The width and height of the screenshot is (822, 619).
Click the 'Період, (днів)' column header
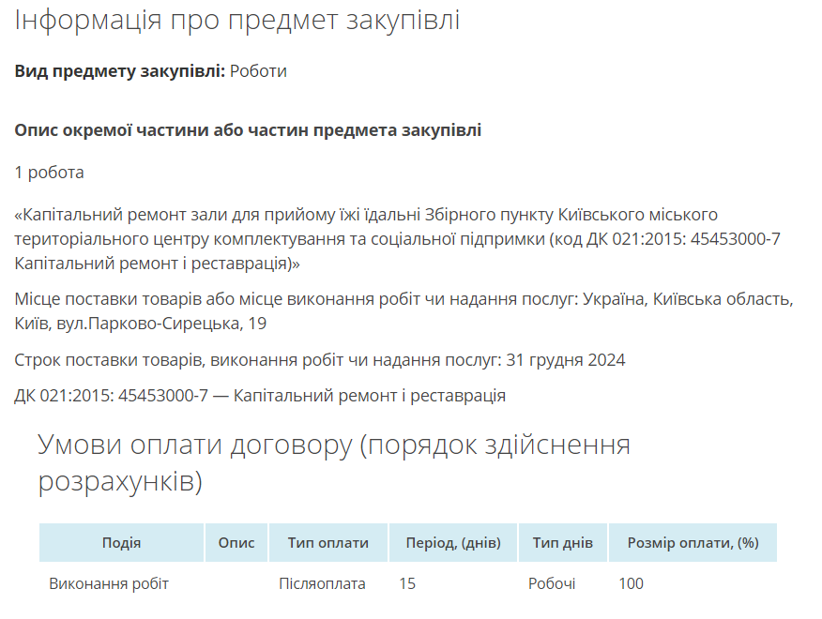[452, 543]
